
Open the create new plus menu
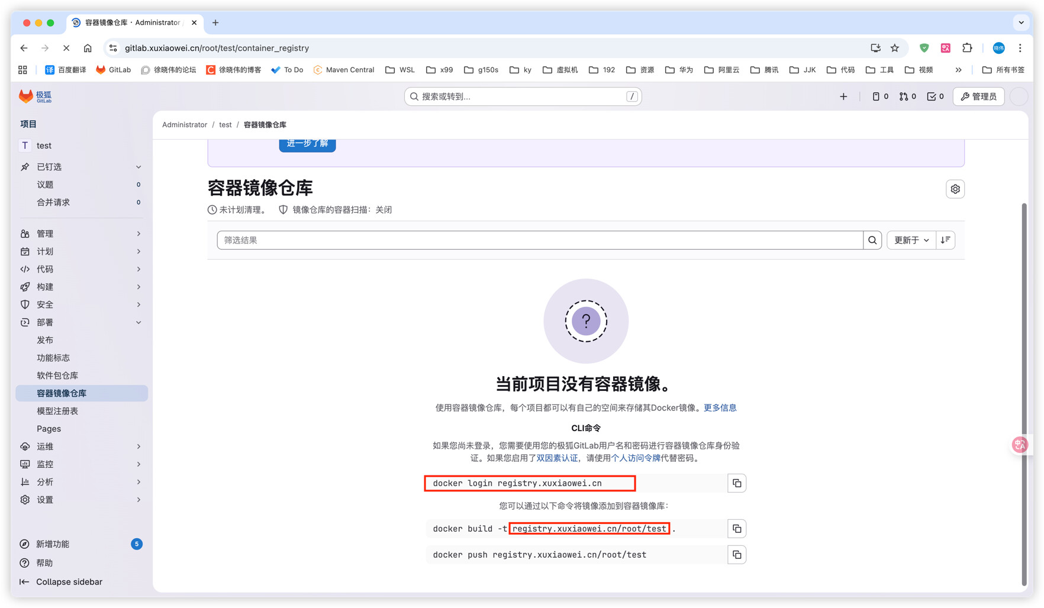(843, 96)
